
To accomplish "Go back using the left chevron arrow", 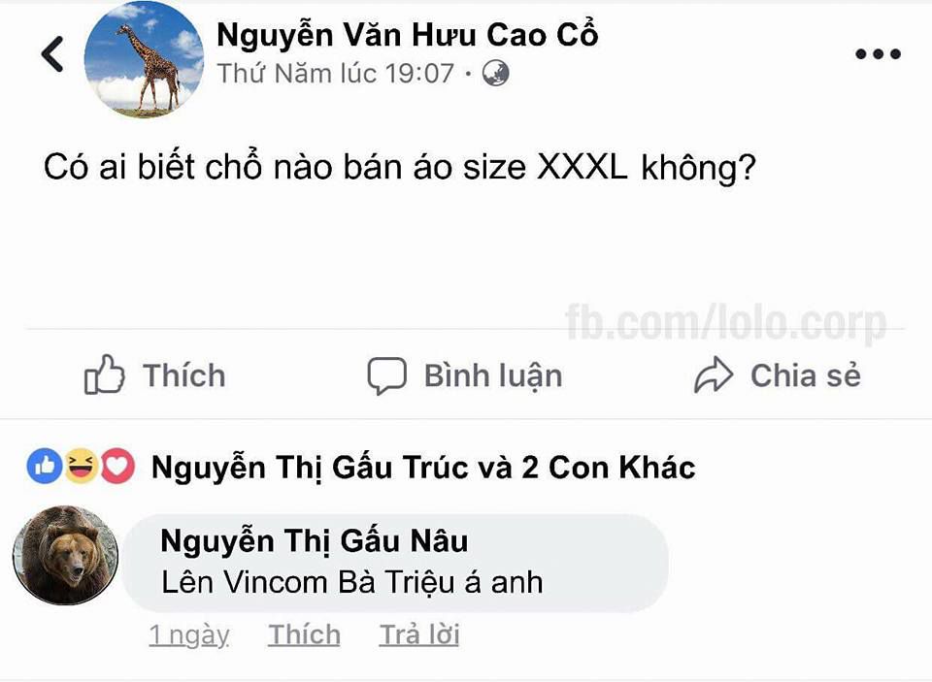I will point(52,54).
